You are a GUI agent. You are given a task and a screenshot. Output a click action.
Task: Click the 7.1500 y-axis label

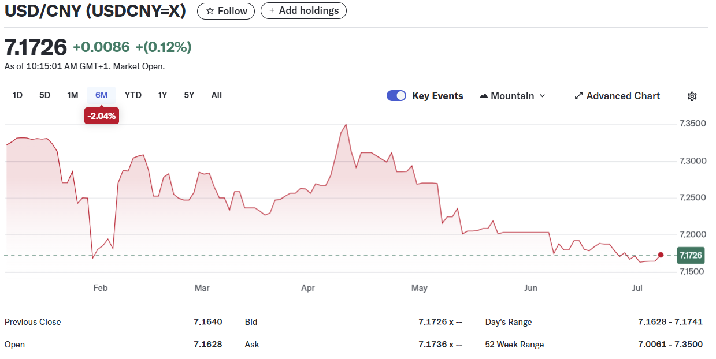click(692, 272)
